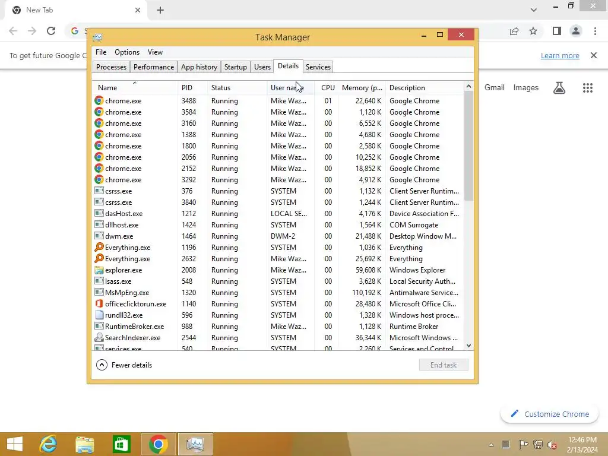Reload the page in Chrome
This screenshot has width=608, height=456.
[51, 31]
